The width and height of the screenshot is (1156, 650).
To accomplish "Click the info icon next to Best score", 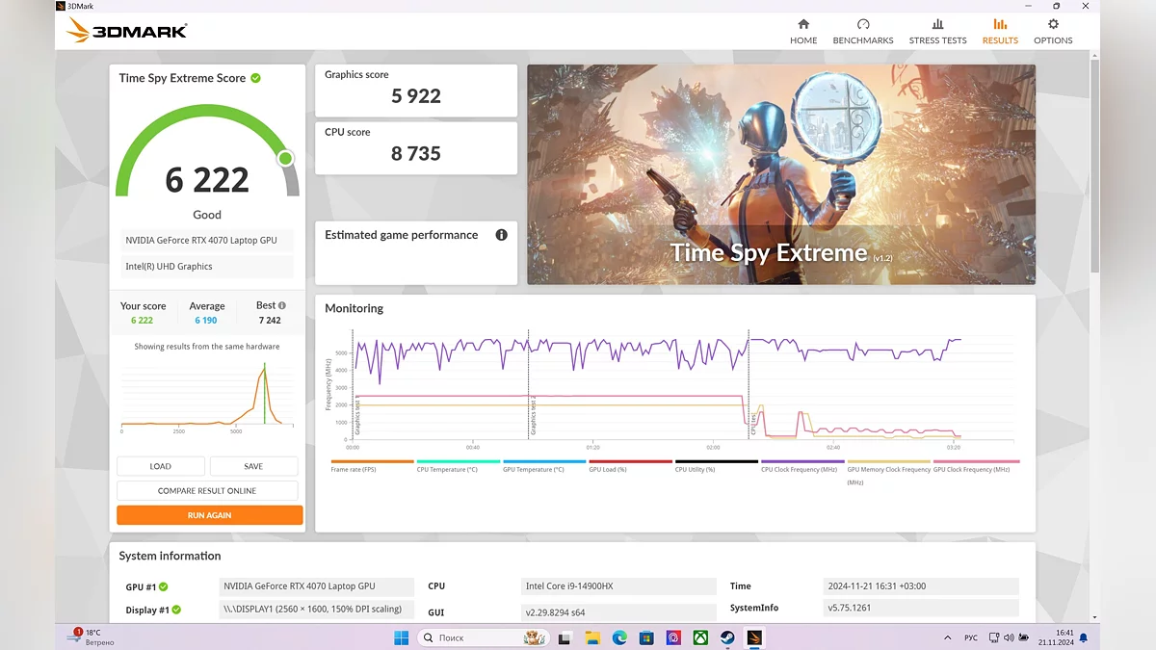I will (x=282, y=305).
